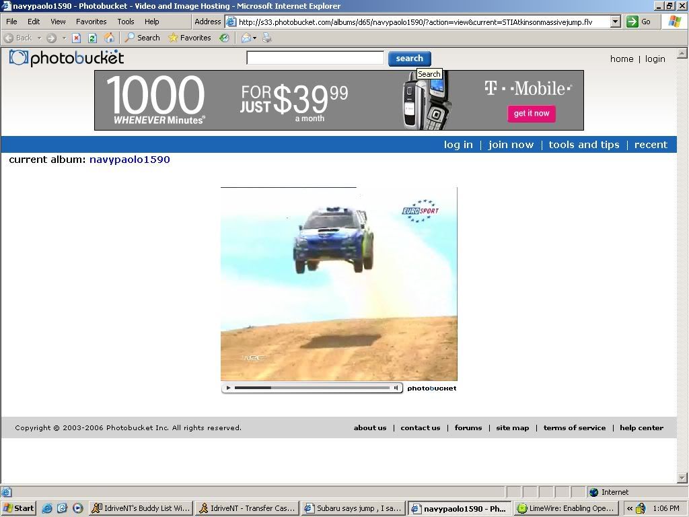Open the Favorites menu

[91, 22]
